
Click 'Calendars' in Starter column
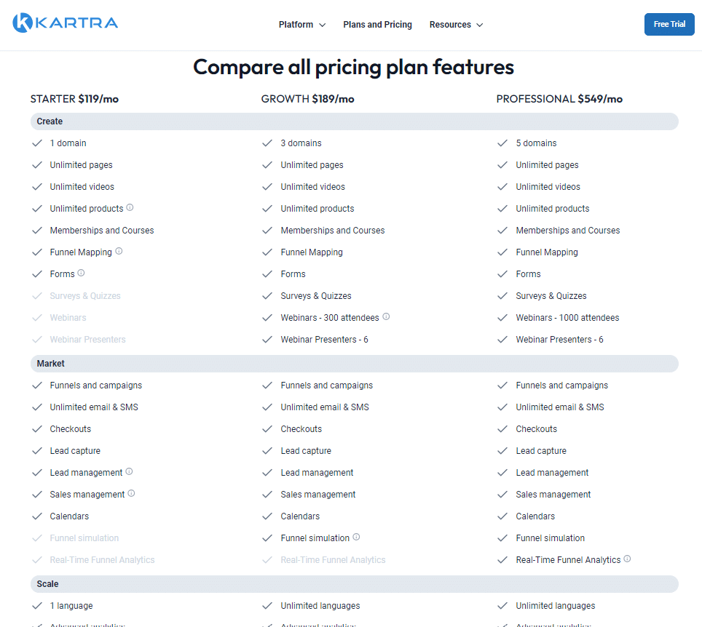[x=69, y=516]
